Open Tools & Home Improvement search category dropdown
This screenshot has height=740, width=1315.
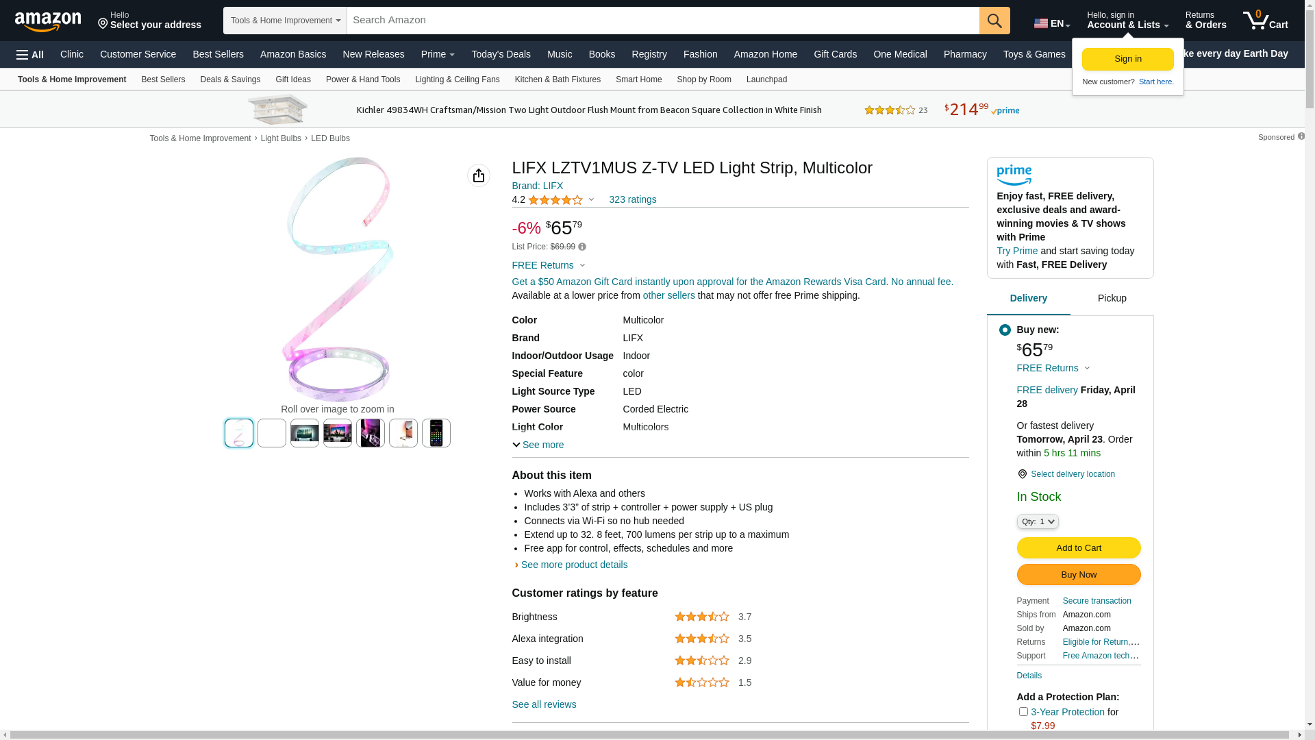coord(285,21)
